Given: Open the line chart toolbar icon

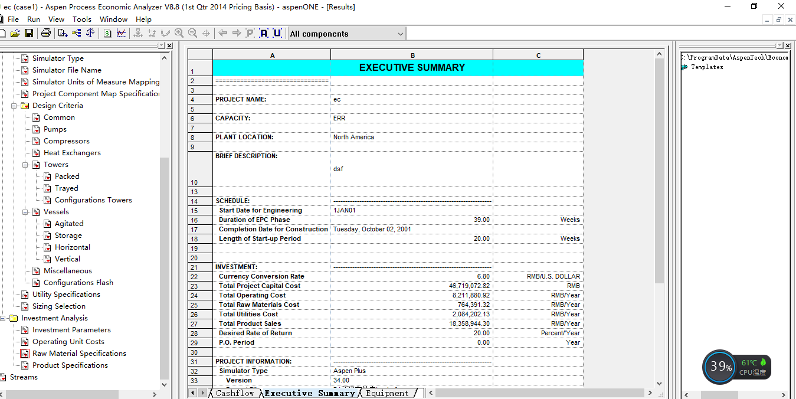Looking at the screenshot, I should tap(121, 33).
